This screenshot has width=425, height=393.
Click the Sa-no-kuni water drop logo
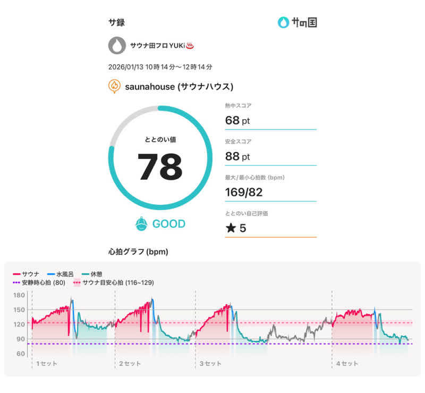point(284,22)
